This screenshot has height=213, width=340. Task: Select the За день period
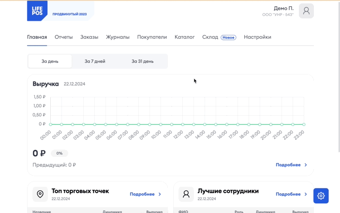coord(50,61)
